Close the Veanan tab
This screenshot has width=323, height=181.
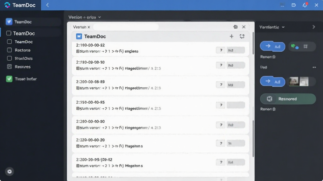(x=89, y=27)
